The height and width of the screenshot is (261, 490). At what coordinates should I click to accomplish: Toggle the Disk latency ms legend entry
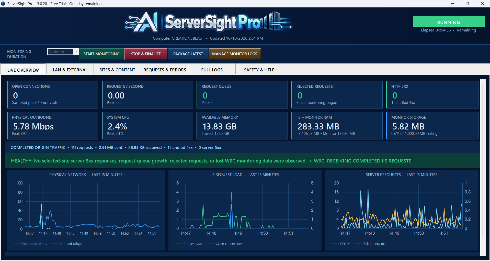coord(370,244)
